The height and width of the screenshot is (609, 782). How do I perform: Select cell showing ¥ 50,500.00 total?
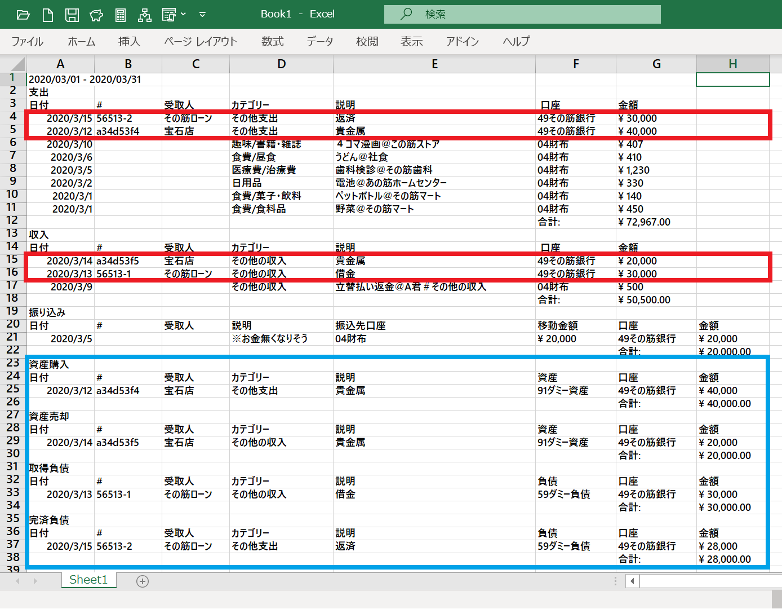[x=656, y=300]
